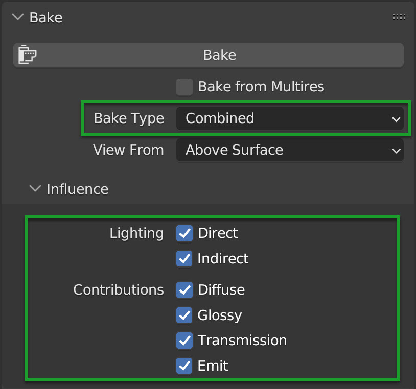Click the panel drag handle dots
416x389 pixels.
point(399,16)
